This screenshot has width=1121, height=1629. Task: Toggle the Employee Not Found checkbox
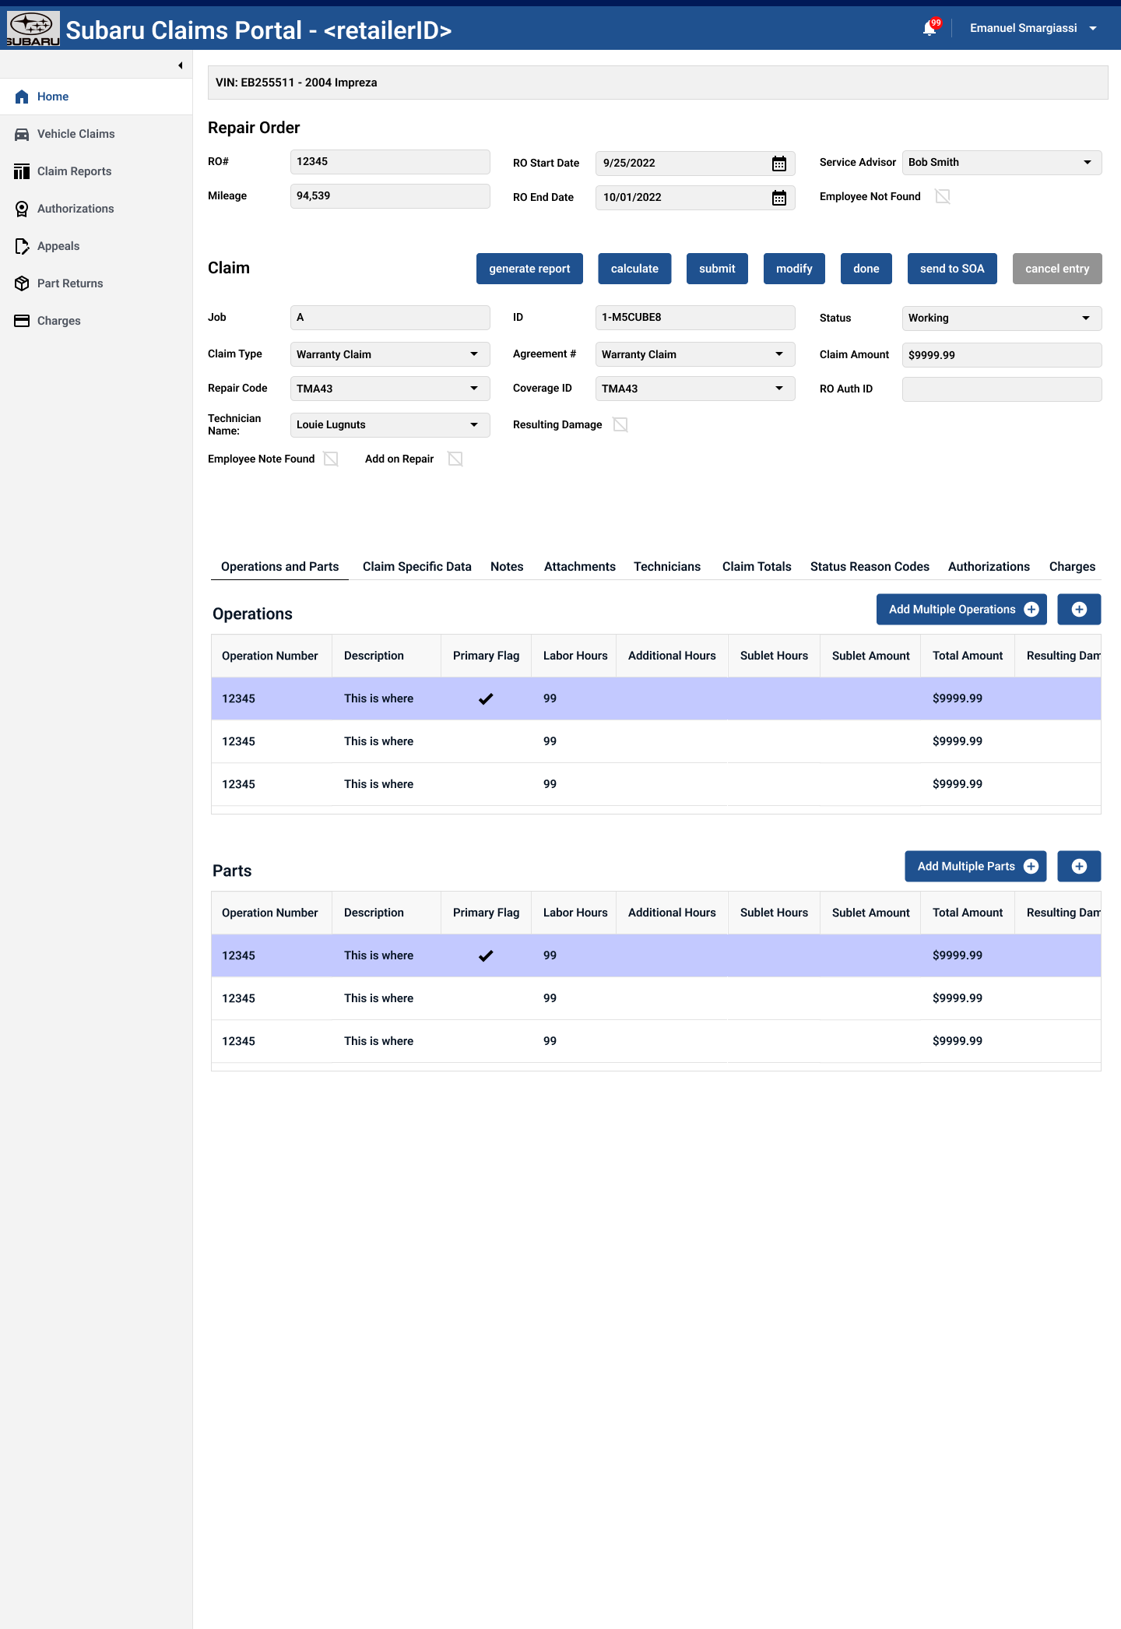(942, 196)
